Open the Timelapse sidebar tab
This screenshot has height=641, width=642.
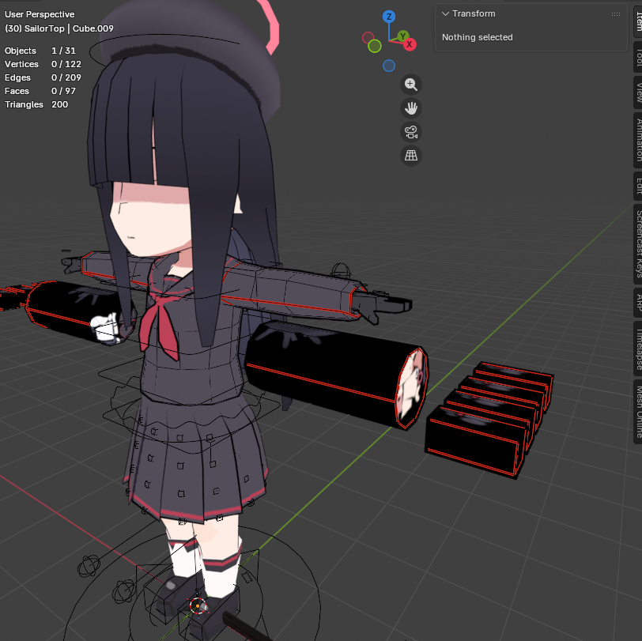point(638,349)
